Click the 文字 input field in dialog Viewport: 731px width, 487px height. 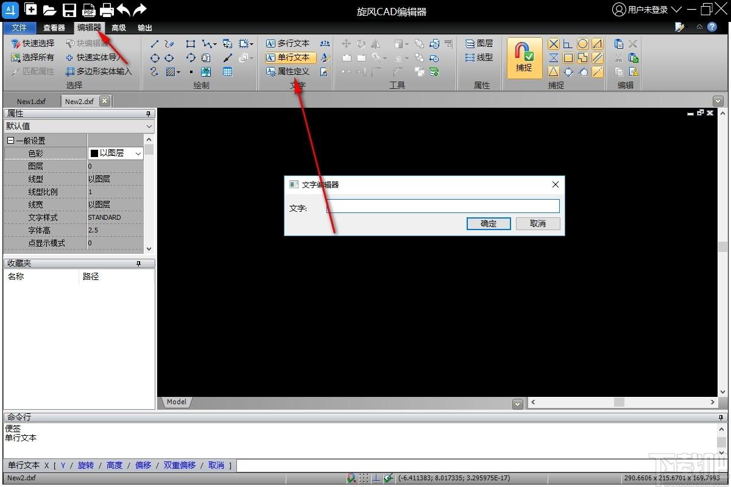pos(443,206)
